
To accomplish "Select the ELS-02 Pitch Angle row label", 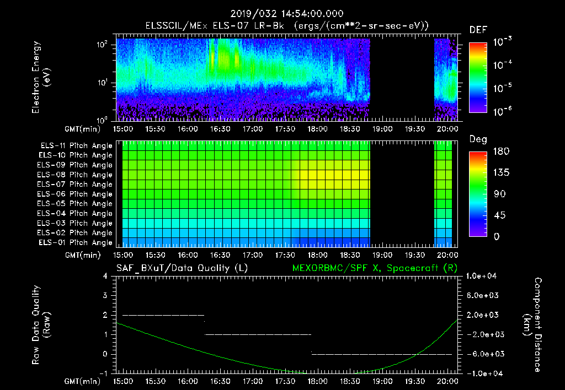I will tap(75, 233).
